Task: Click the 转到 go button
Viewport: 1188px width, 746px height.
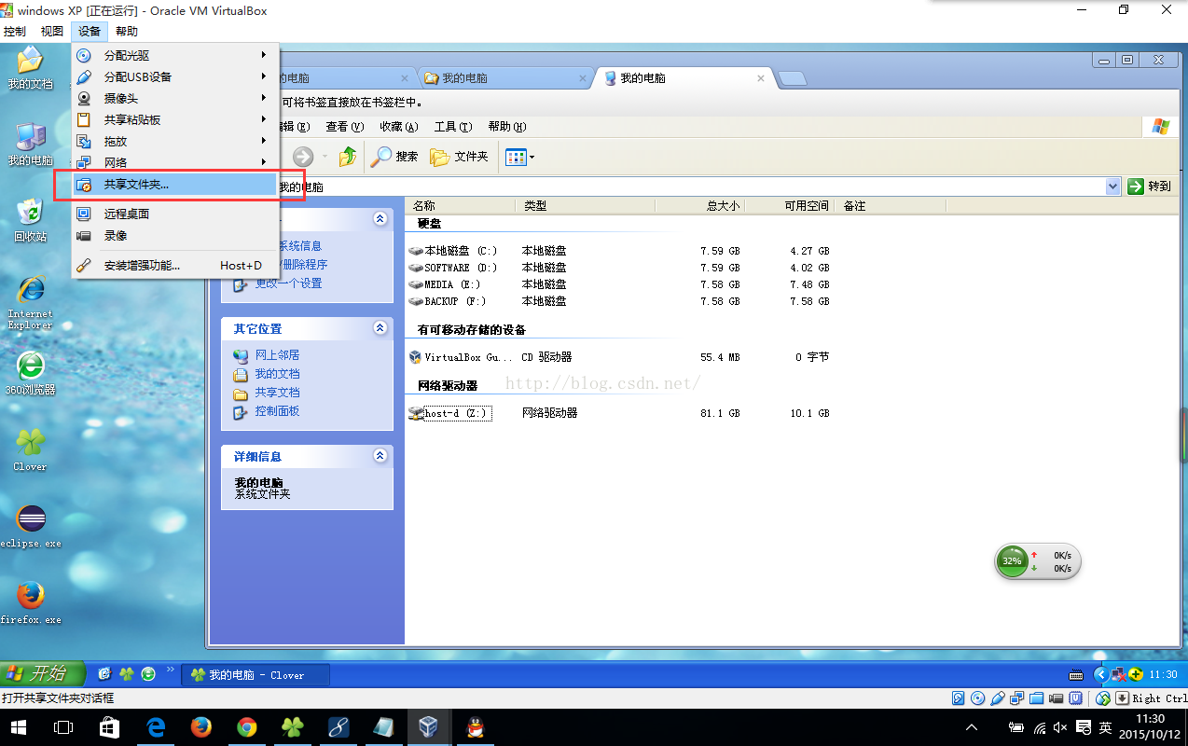Action: (x=1150, y=186)
